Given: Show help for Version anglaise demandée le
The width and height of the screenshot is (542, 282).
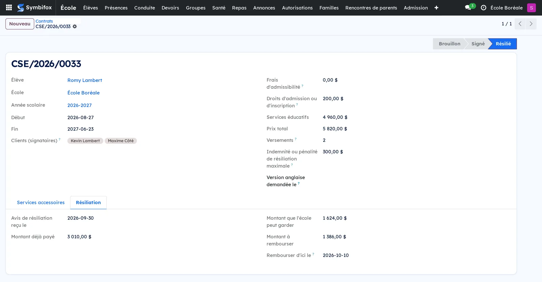Looking at the screenshot, I should point(299,183).
